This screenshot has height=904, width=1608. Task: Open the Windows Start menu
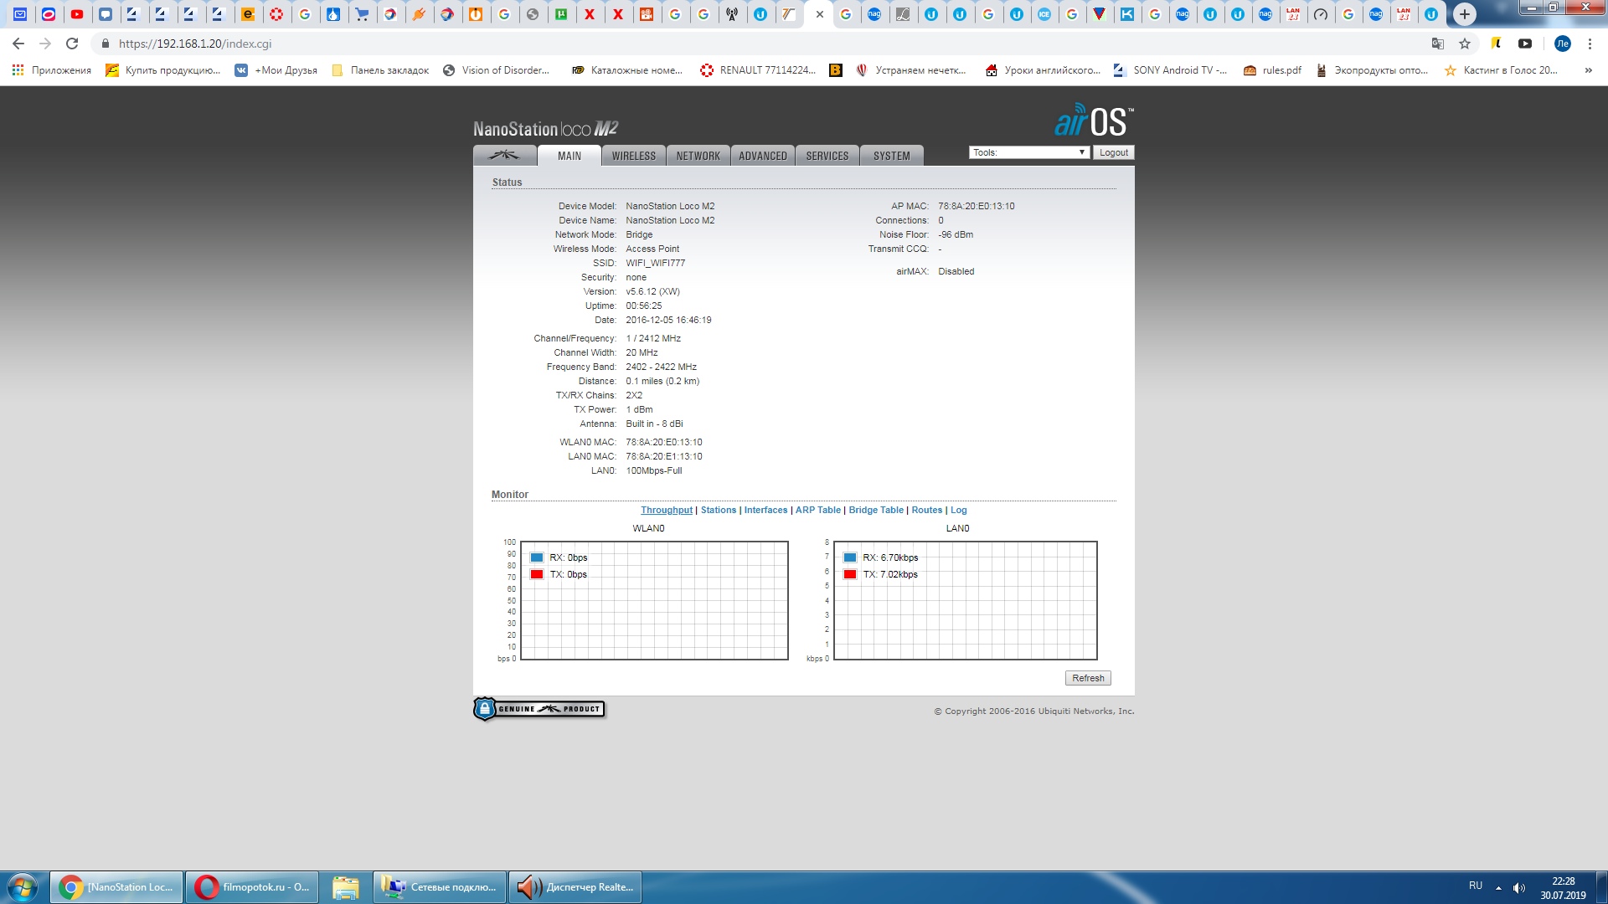tap(23, 887)
